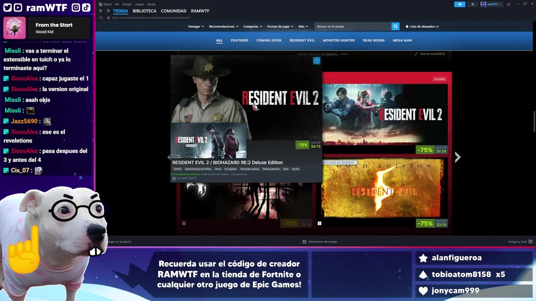
Task: Expand the Categorías dropdown
Action: (253, 26)
